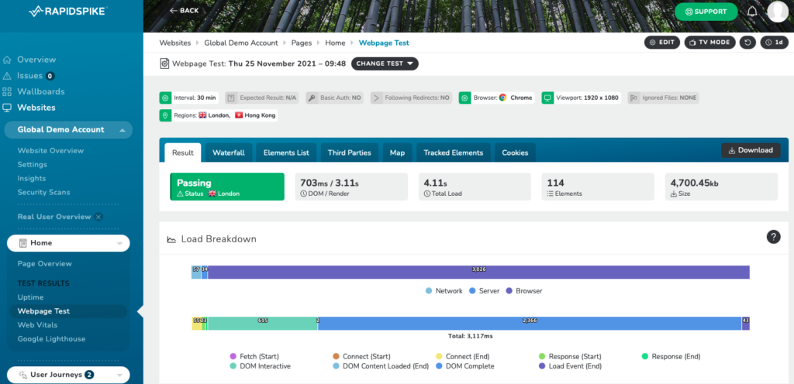Open Wallboards in the sidebar
This screenshot has width=794, height=384.
[x=41, y=92]
